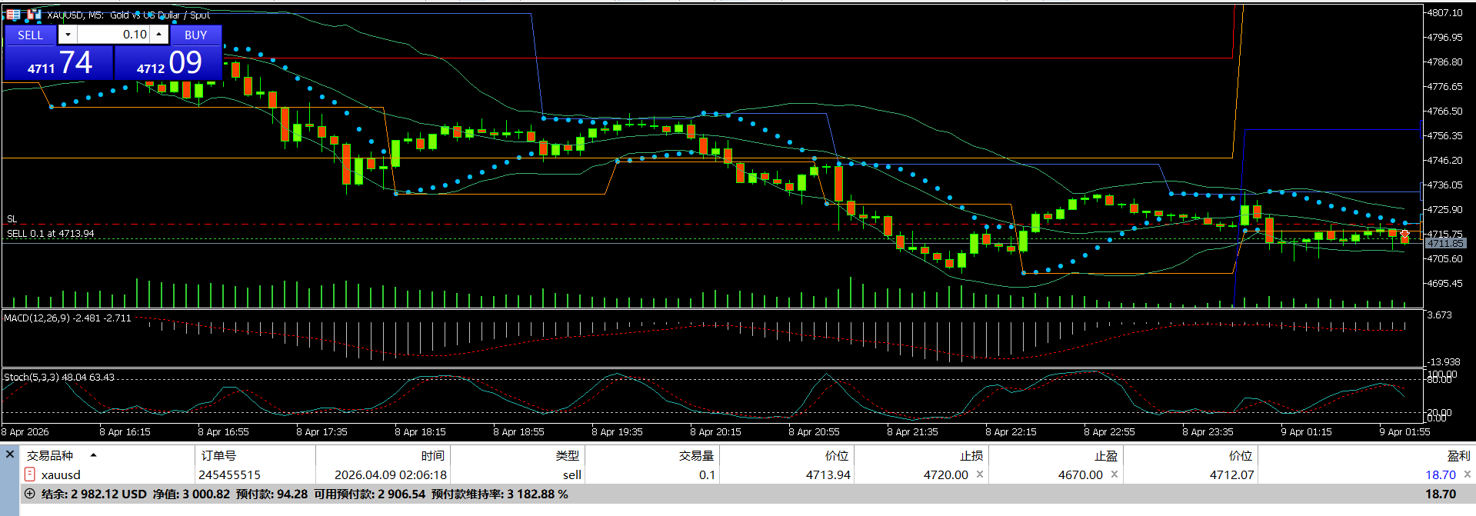The width and height of the screenshot is (1476, 516).
Task: Click the SELL one-click trading button
Action: (30, 35)
